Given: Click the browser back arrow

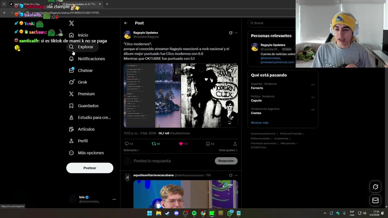Looking at the screenshot, I should pyautogui.click(x=4, y=13).
